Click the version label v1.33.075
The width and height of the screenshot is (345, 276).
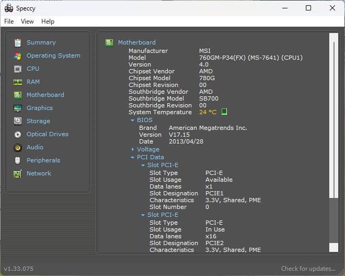pos(19,269)
